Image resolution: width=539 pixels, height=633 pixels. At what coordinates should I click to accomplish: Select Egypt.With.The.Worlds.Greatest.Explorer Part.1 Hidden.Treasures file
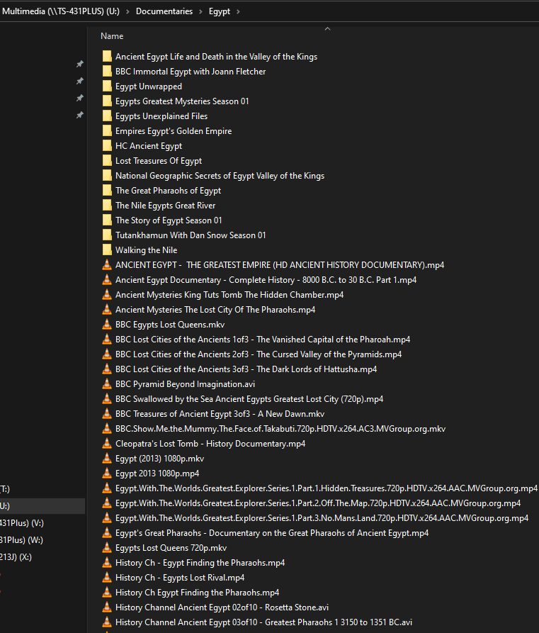click(327, 488)
